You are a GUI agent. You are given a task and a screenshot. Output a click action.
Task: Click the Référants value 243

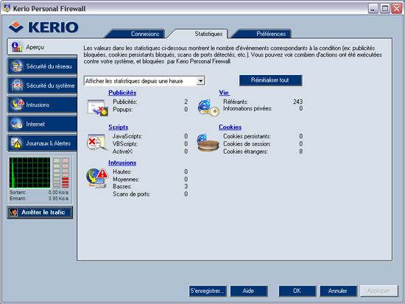[x=297, y=102]
